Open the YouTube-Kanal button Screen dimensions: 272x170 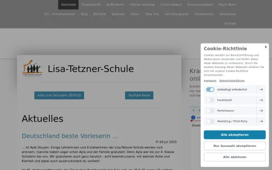(139, 95)
